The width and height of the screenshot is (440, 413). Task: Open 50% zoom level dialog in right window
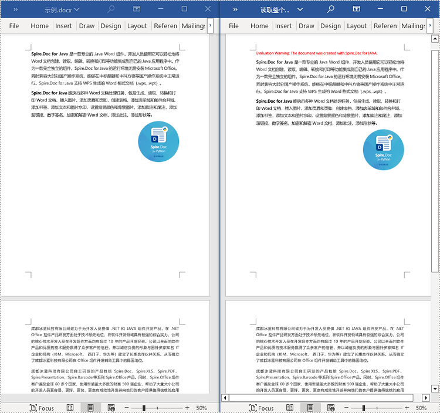[x=421, y=408]
